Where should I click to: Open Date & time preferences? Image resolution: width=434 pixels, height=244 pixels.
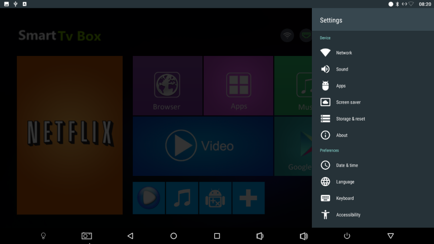tap(373, 165)
